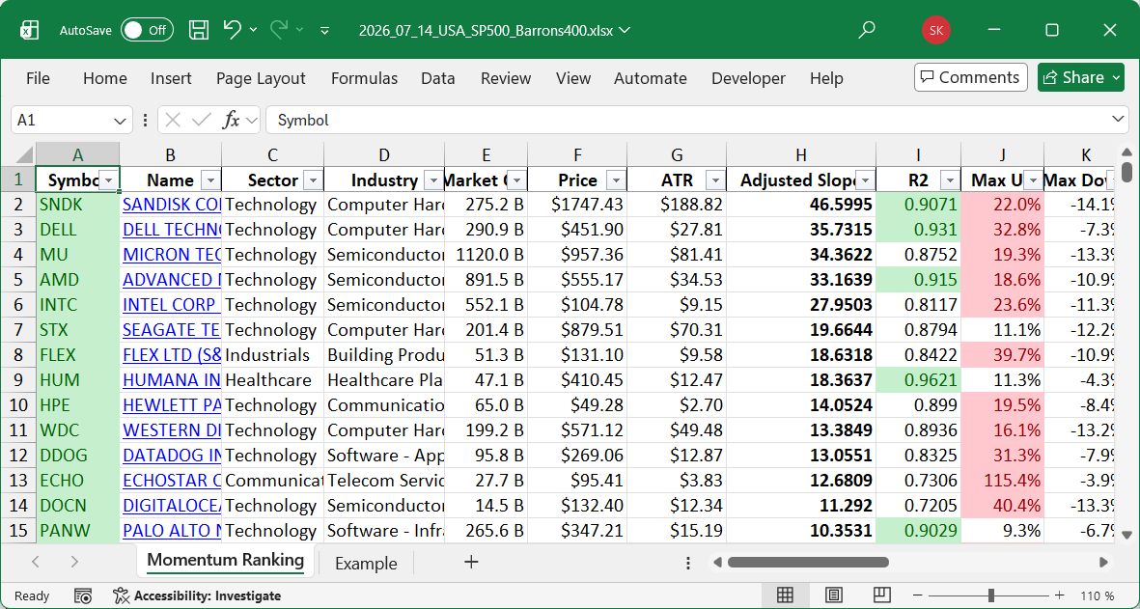Undo the last action
1140x609 pixels.
[x=232, y=30]
